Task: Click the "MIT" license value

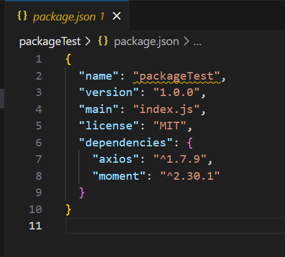Action: [170, 126]
